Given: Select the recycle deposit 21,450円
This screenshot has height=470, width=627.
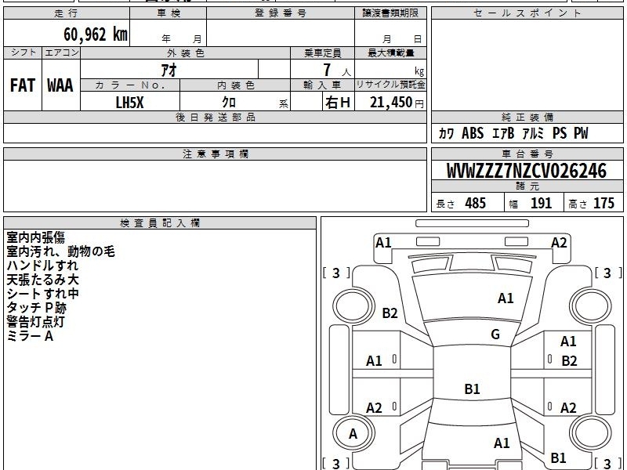Looking at the screenshot, I should point(397,103).
